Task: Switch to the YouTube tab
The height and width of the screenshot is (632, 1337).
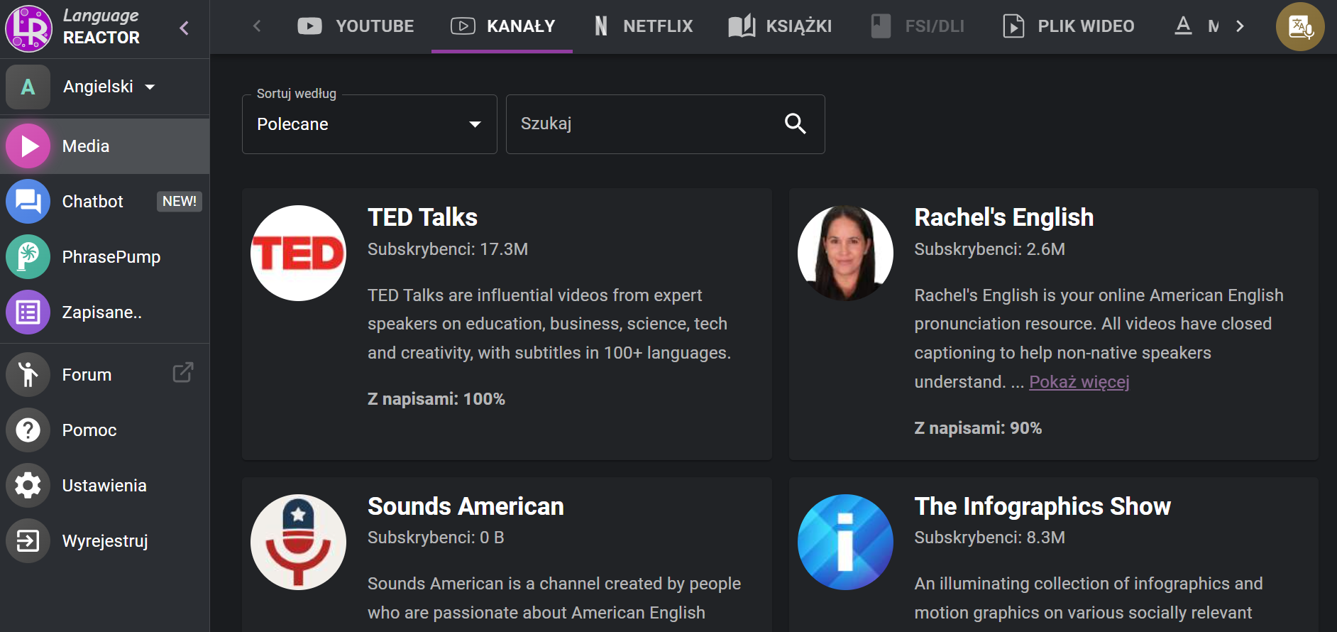Action: pyautogui.click(x=356, y=26)
